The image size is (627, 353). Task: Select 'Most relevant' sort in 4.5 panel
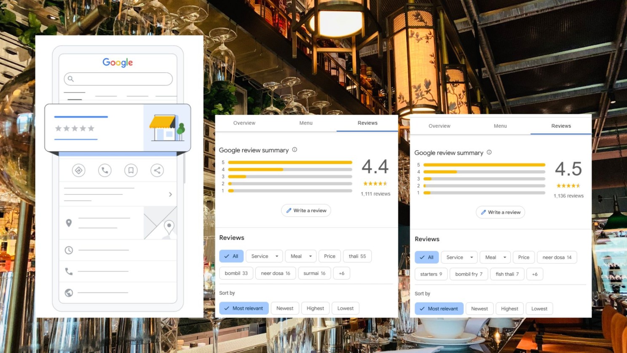(439, 309)
